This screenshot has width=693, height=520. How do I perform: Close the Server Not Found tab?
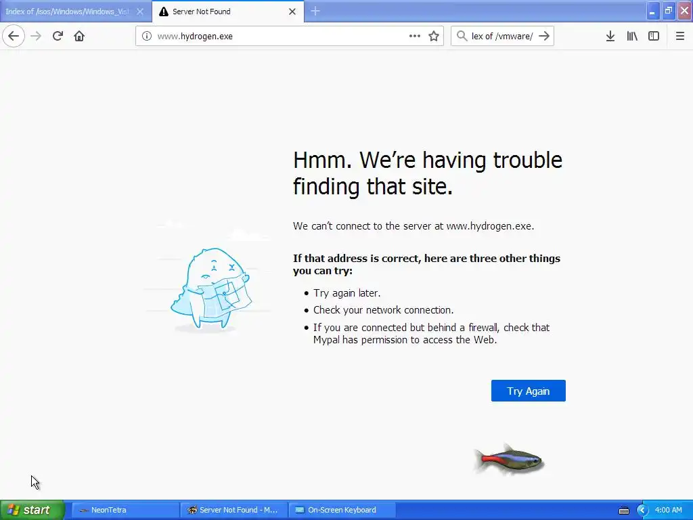pyautogui.click(x=292, y=12)
